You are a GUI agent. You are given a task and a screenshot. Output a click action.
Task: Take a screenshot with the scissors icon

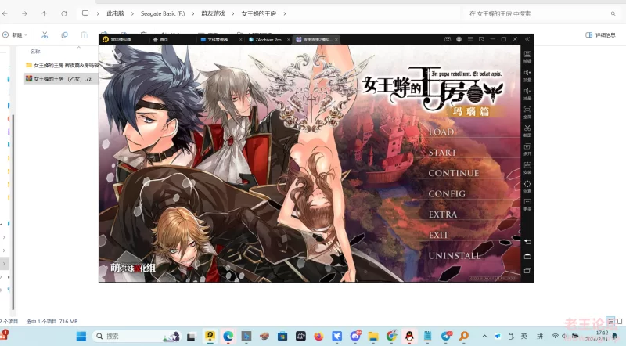coord(527,130)
